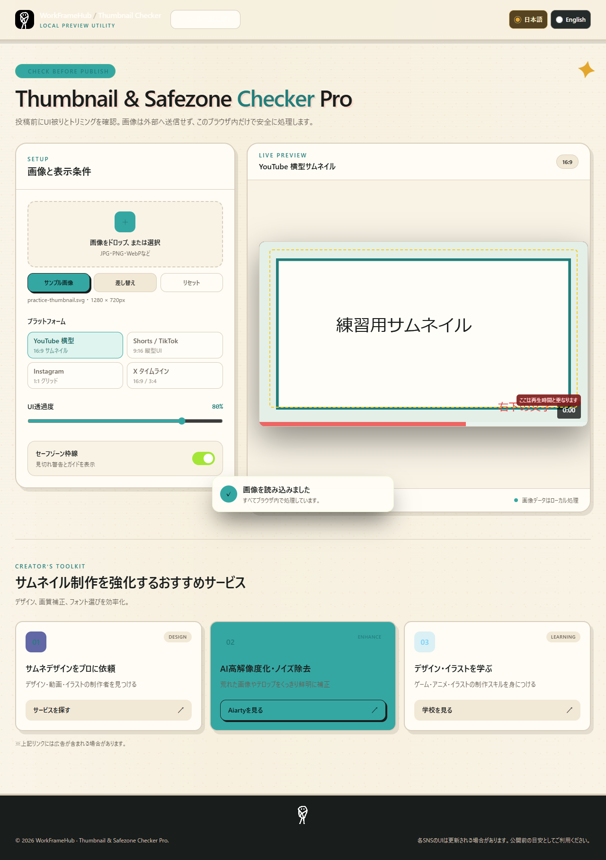The height and width of the screenshot is (860, 606).
Task: Click the CHECK BEFORE PUBLISH badge
Action: [x=65, y=71]
